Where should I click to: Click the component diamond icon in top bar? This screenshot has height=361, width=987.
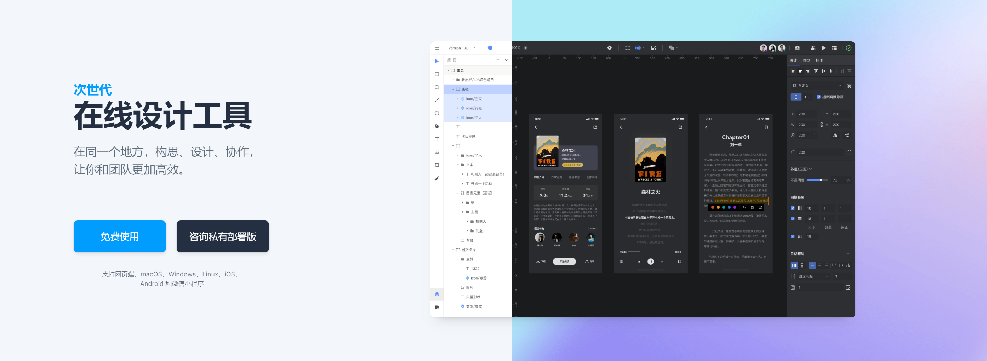[609, 48]
